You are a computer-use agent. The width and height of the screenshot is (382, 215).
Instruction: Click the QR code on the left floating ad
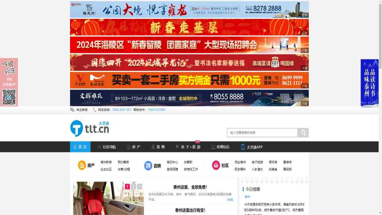pyautogui.click(x=9, y=97)
